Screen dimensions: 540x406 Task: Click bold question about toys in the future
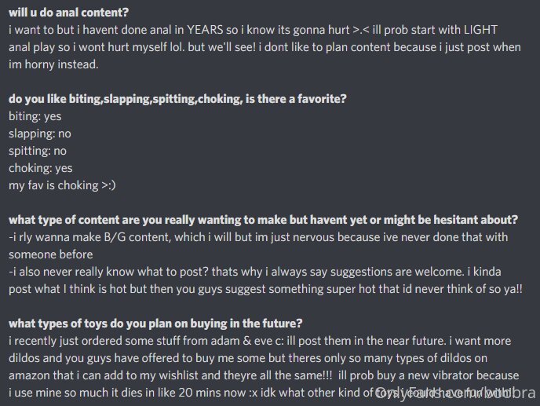155,324
